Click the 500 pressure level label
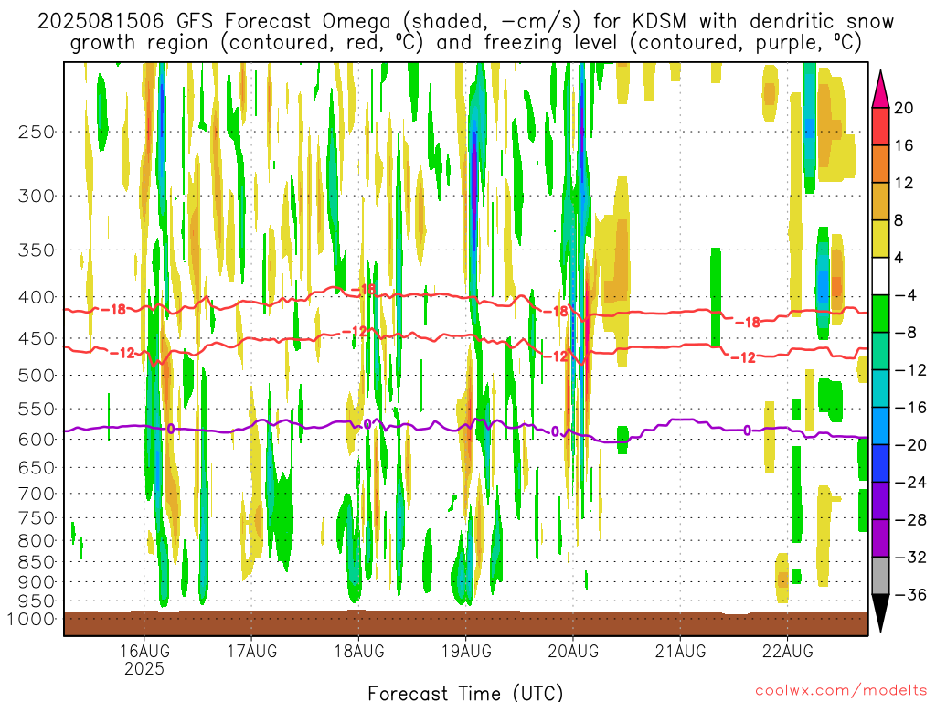936x702 pixels. click(37, 376)
